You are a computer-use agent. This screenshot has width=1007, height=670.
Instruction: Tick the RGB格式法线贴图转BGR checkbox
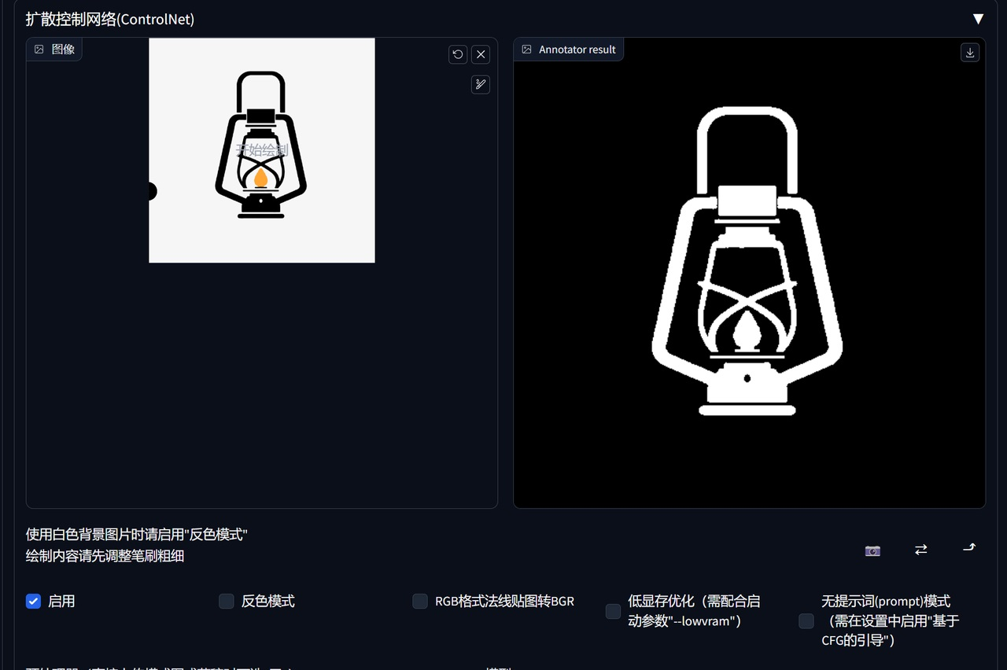point(420,602)
